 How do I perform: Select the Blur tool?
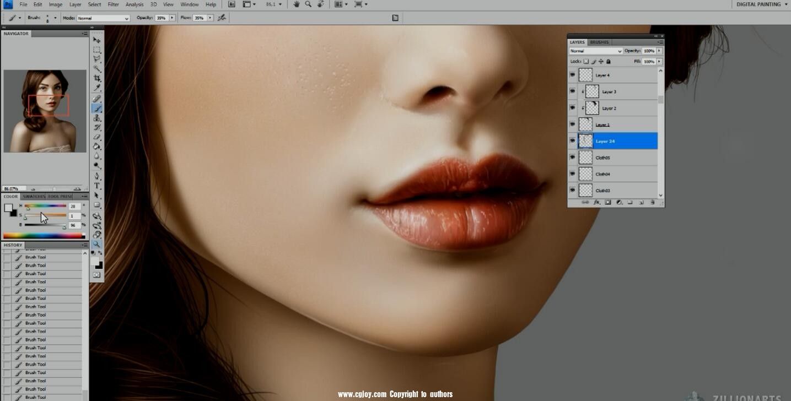97,156
